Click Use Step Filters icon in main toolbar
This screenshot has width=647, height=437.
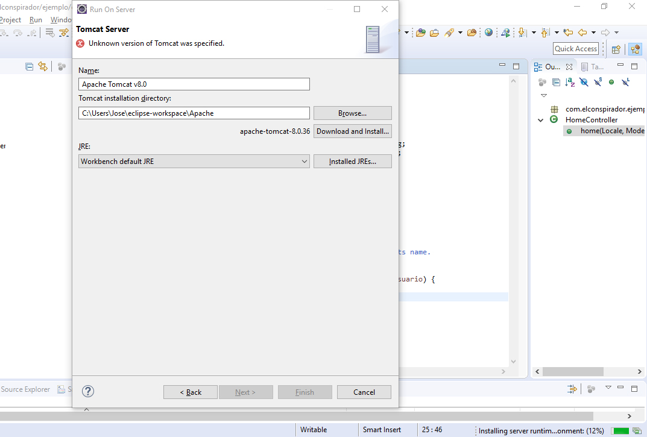64,33
